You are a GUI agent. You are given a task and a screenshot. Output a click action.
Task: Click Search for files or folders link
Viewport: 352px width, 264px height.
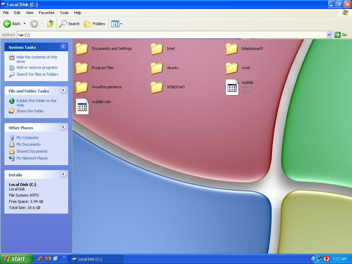click(x=37, y=74)
